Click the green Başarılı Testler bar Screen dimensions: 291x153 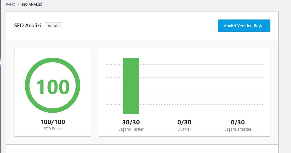131,86
